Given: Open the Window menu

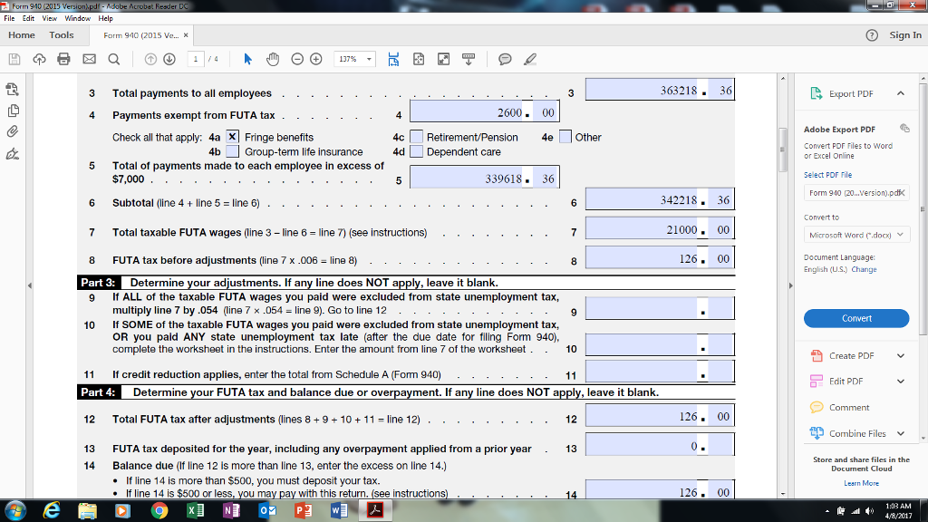Looking at the screenshot, I should [78, 18].
